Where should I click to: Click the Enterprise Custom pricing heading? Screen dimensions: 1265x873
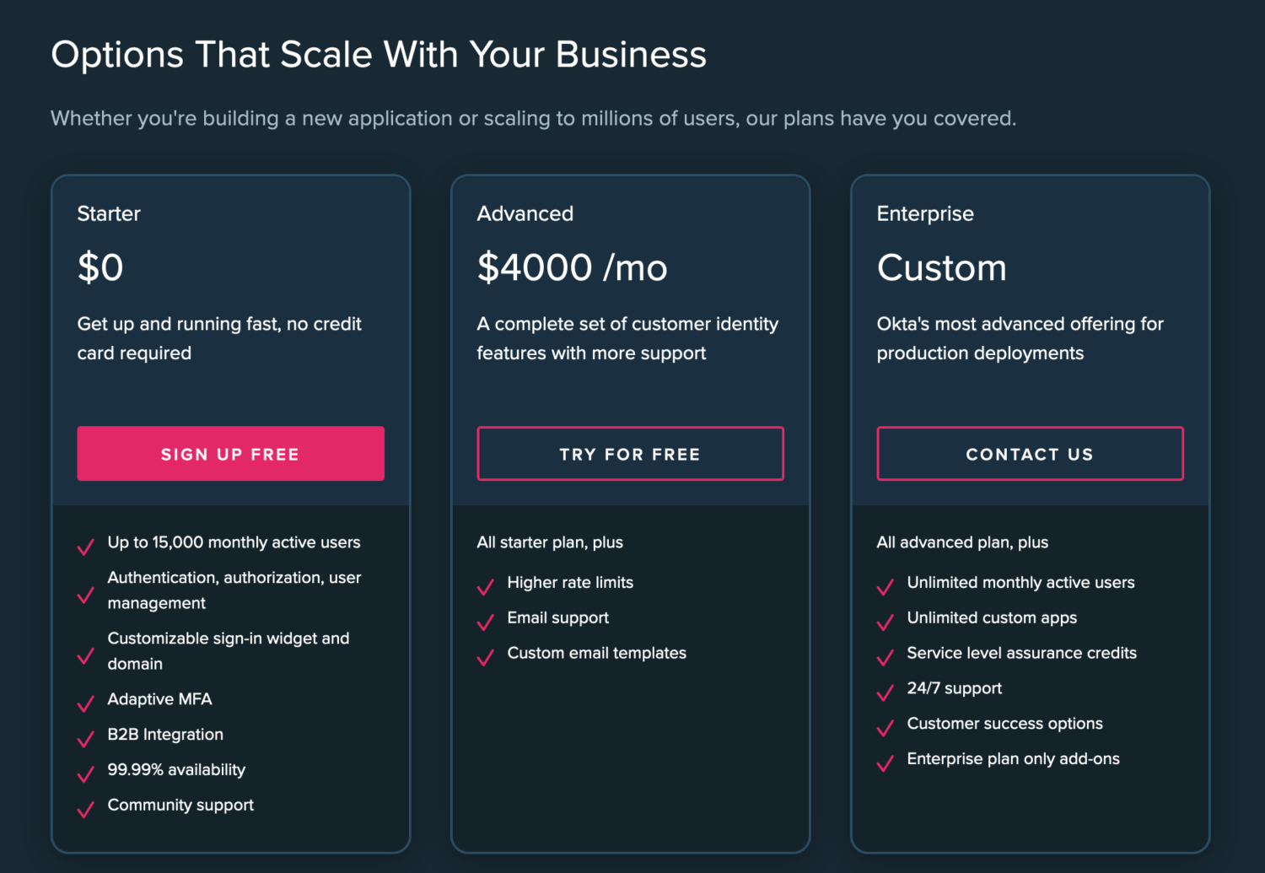(941, 267)
